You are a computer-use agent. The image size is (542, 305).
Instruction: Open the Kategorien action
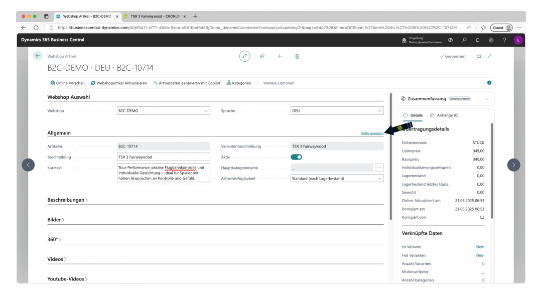coord(239,83)
